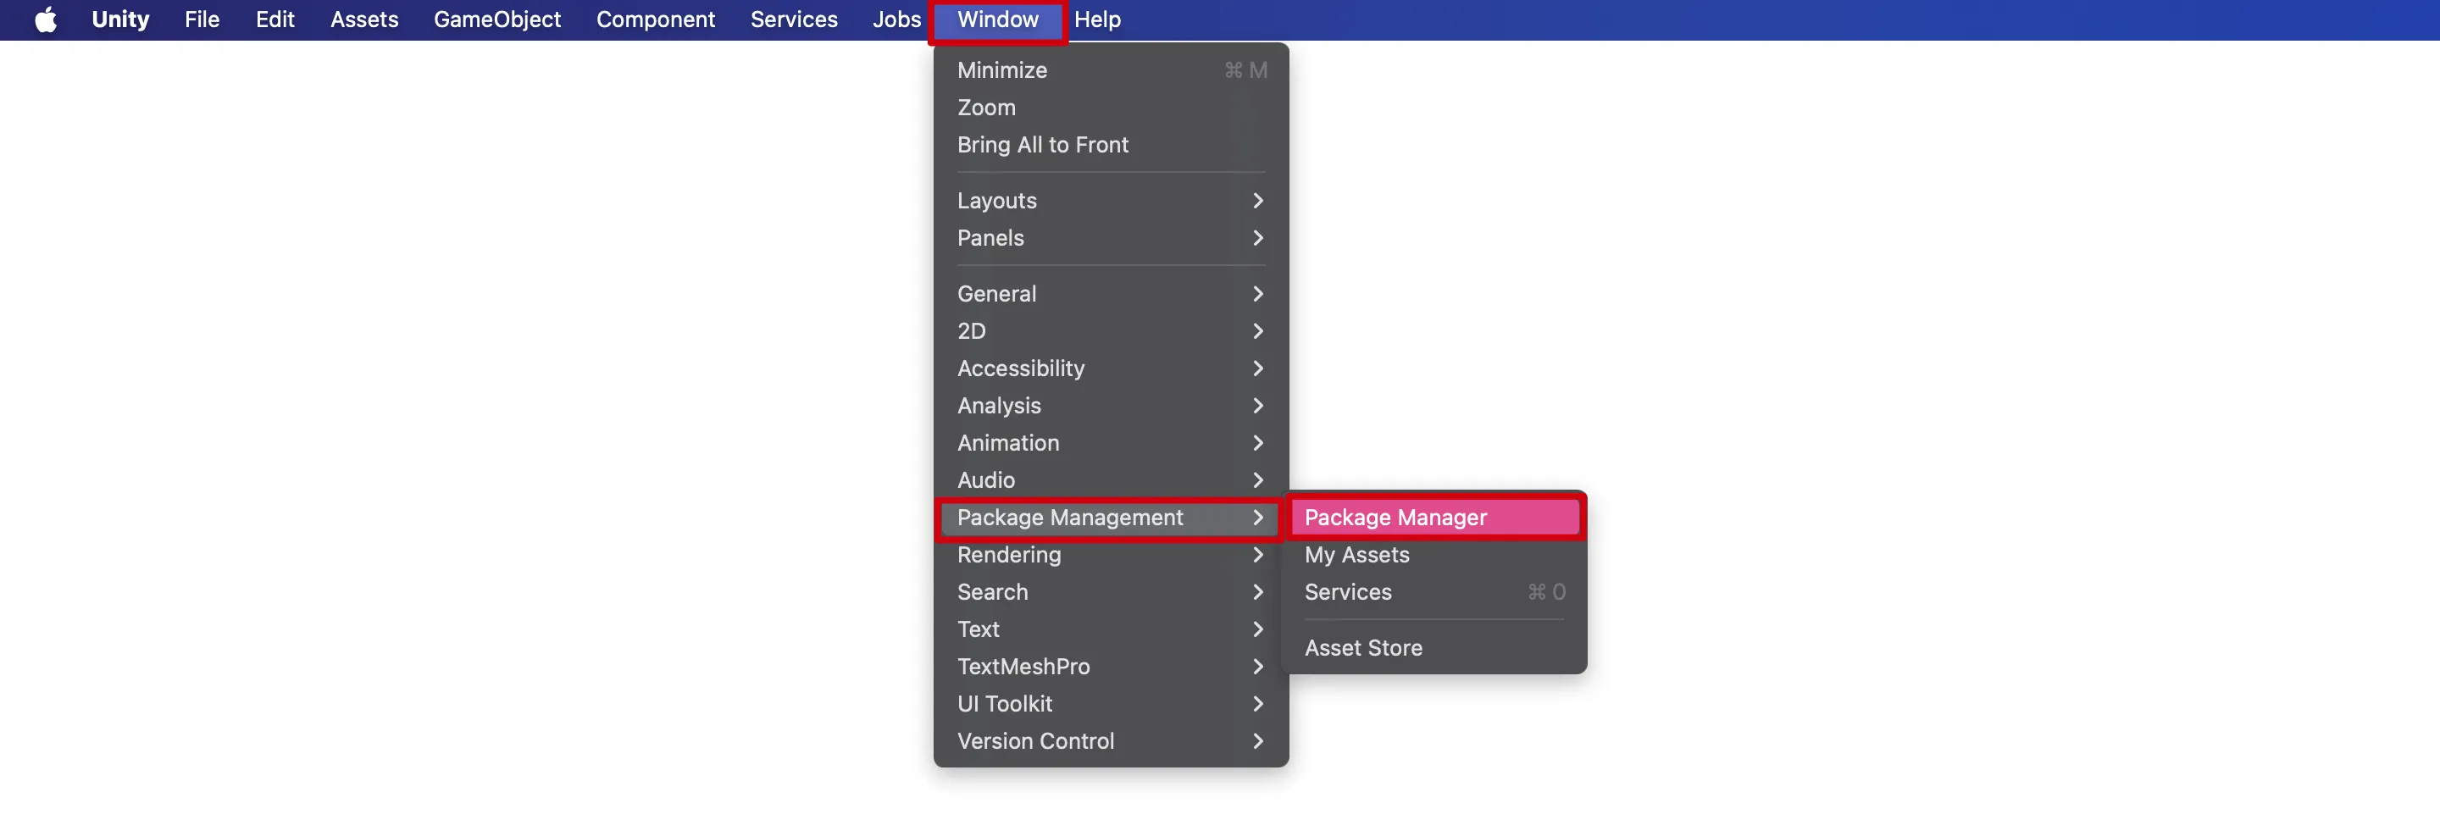Expand the Layouts submenu
Viewport: 2440px width, 820px height.
pyautogui.click(x=1111, y=201)
